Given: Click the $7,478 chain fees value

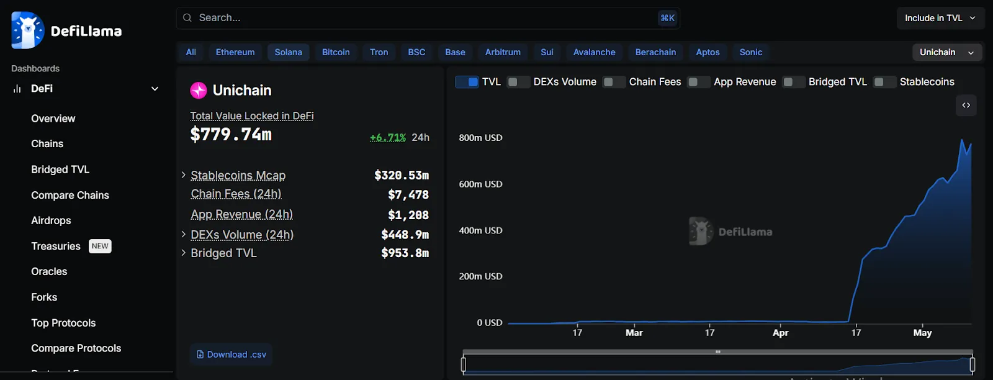Looking at the screenshot, I should coord(408,195).
